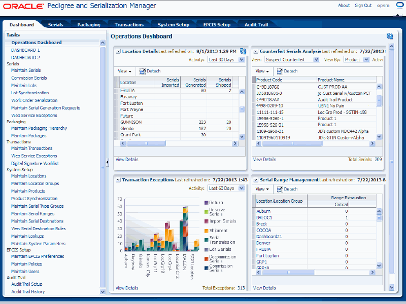Screen dimensions: 406x304
Task: Open View Details under Counterfeit Serials Analysis
Action: click(264, 160)
